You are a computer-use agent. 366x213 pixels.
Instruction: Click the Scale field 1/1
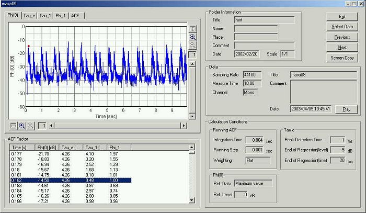[x=288, y=54]
